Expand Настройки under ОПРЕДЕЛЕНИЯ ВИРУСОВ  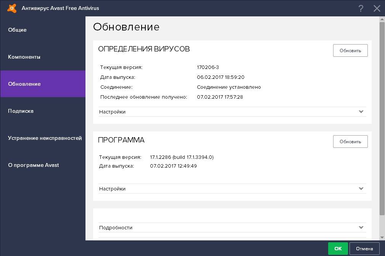click(x=232, y=112)
